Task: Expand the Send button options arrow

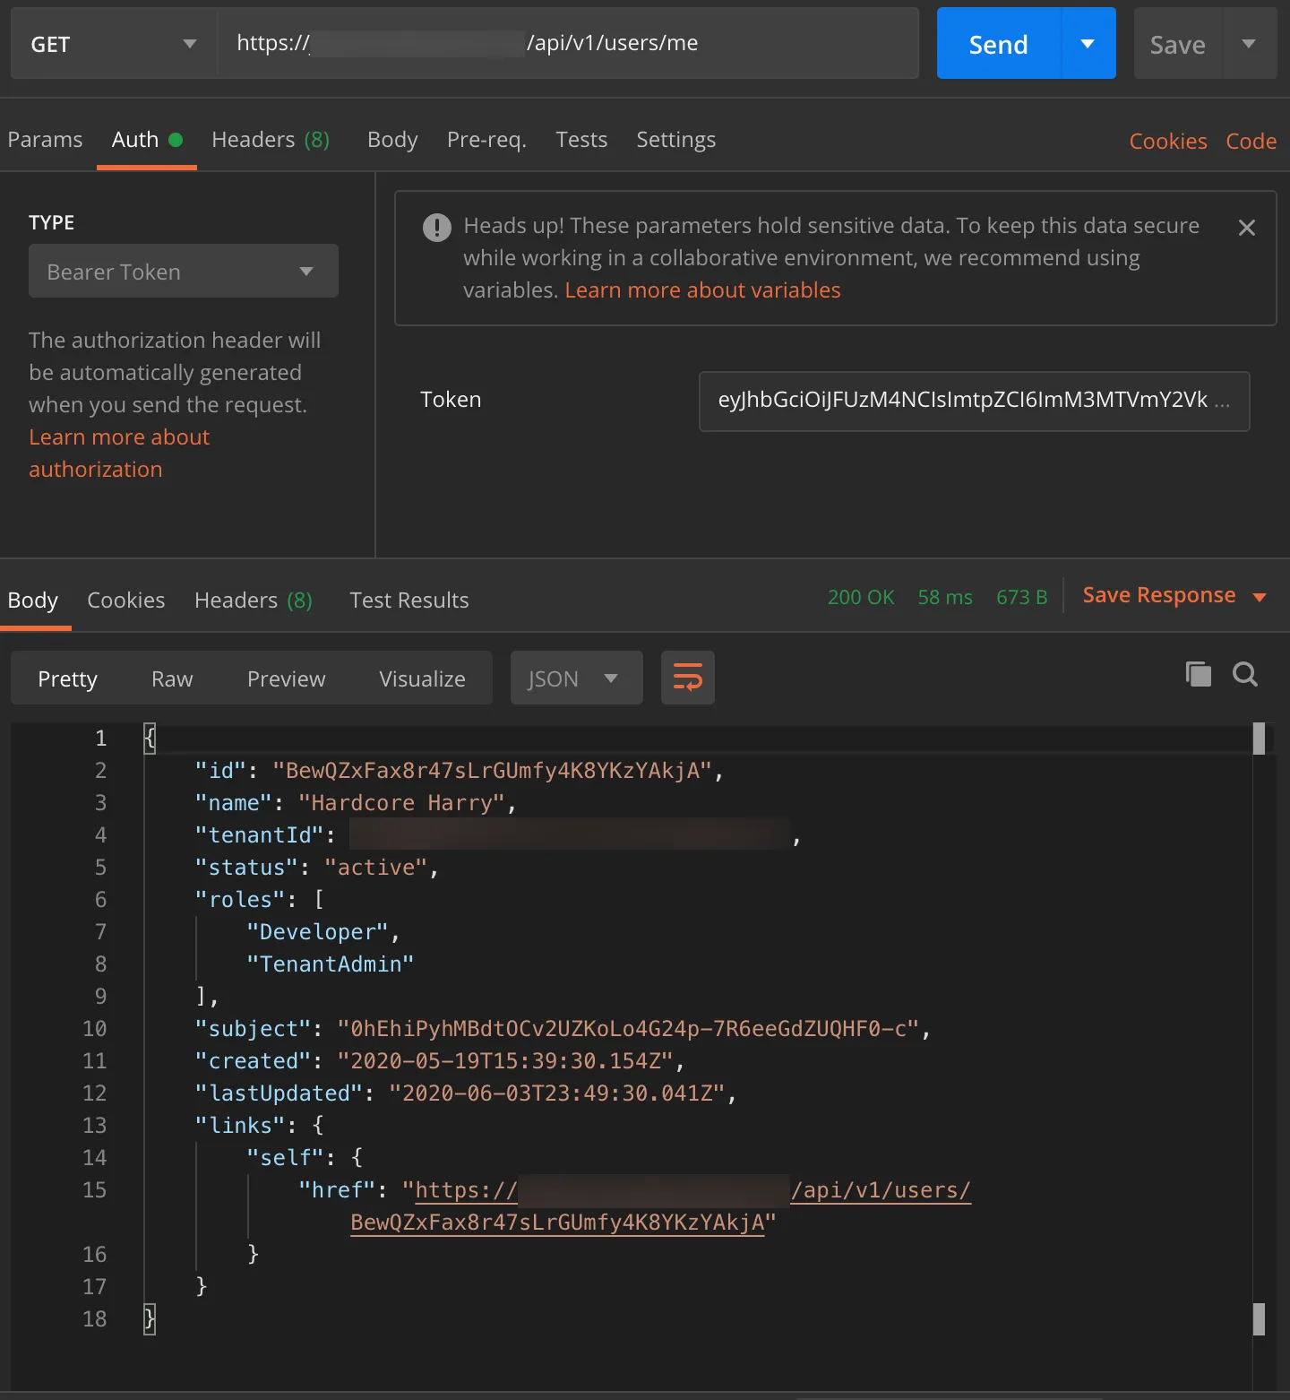Action: (1088, 44)
